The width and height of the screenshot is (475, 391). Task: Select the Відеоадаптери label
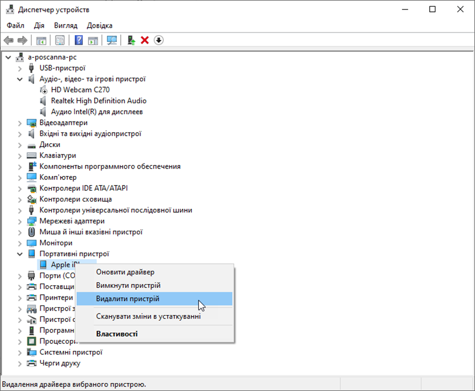click(x=63, y=123)
